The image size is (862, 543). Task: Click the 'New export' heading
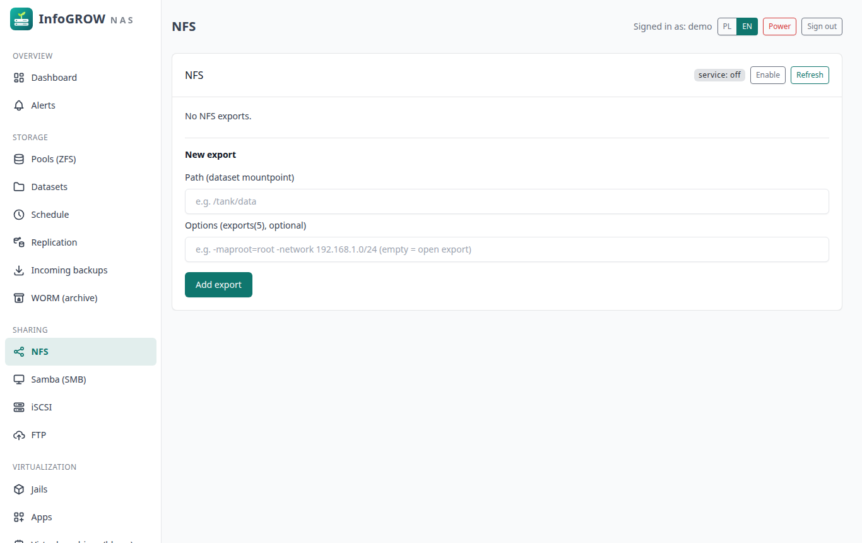(210, 155)
